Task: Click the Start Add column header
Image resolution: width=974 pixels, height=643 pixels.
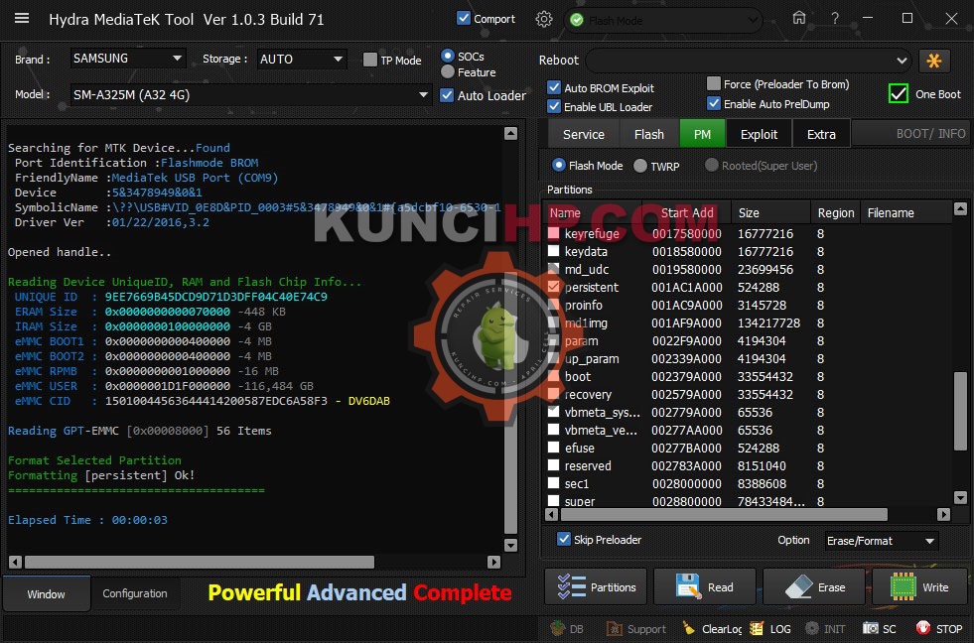Action: pos(687,212)
